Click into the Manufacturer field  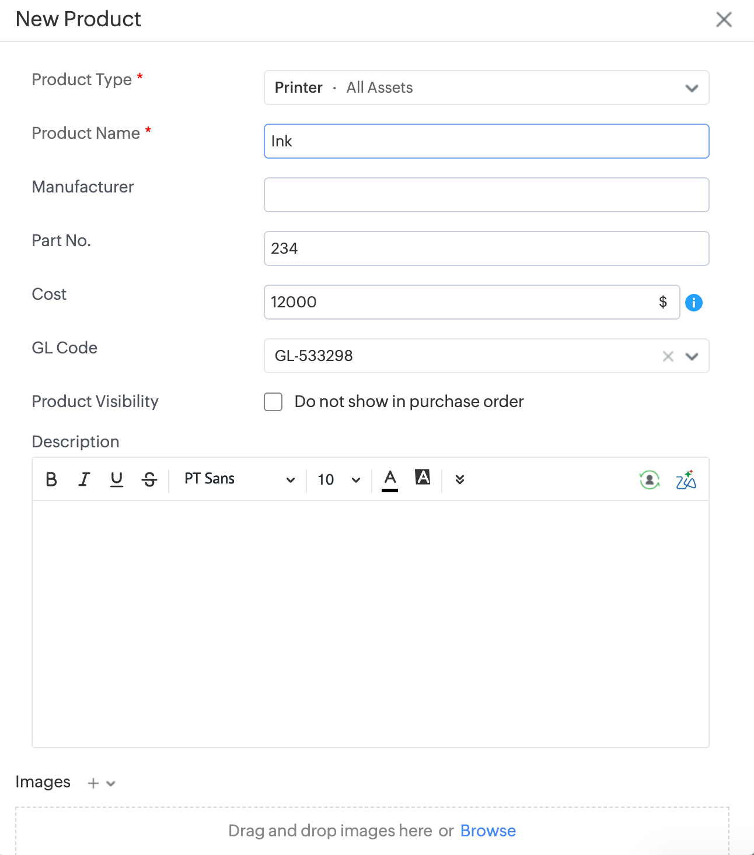(x=486, y=195)
